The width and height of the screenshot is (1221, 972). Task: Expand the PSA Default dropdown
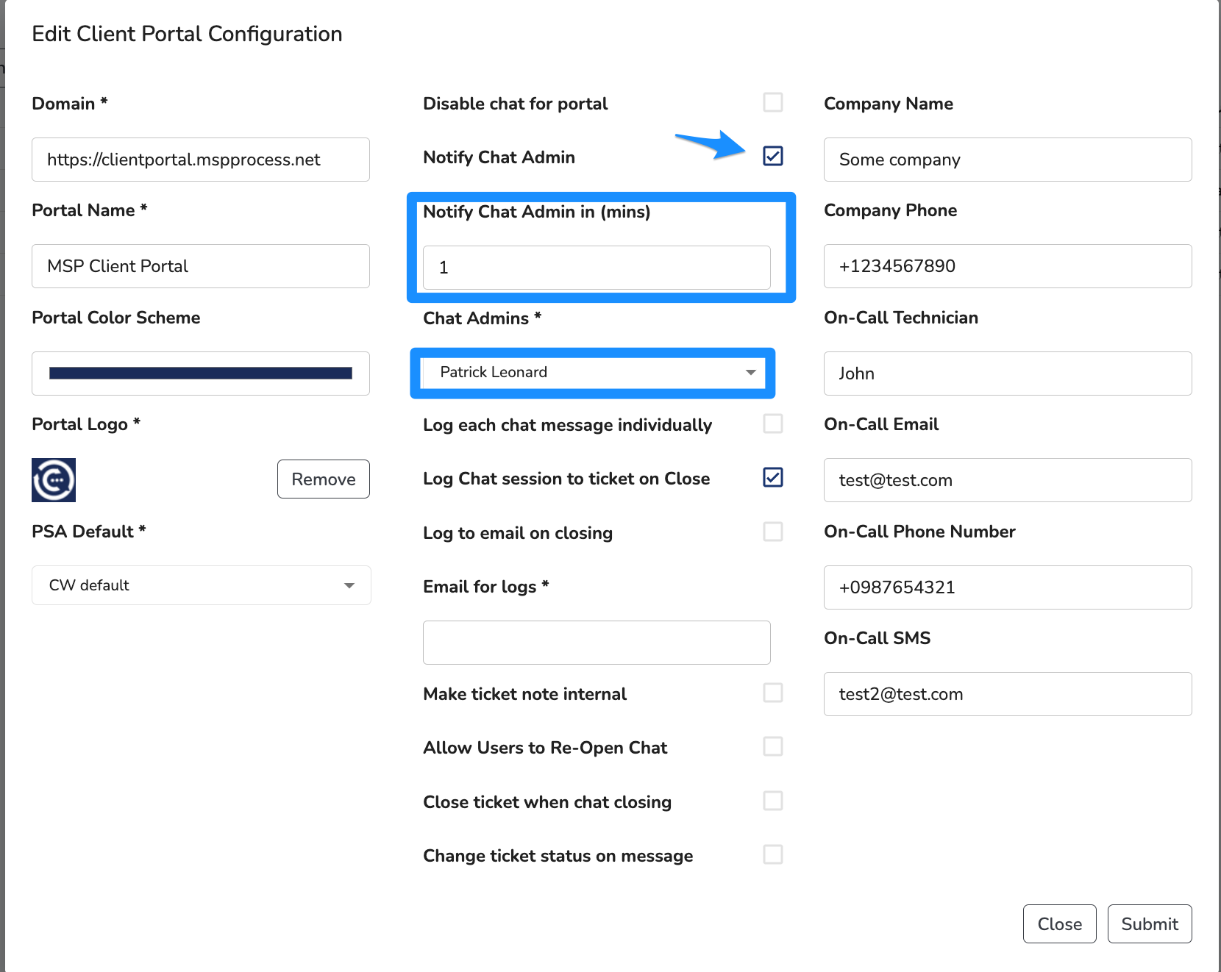click(201, 585)
